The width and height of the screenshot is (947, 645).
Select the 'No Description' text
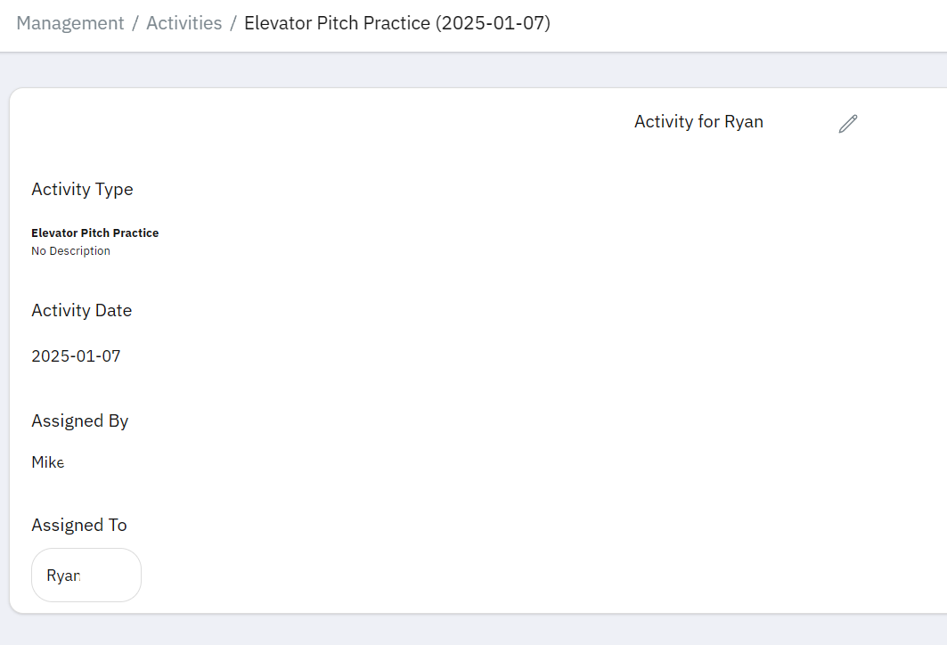tap(70, 250)
